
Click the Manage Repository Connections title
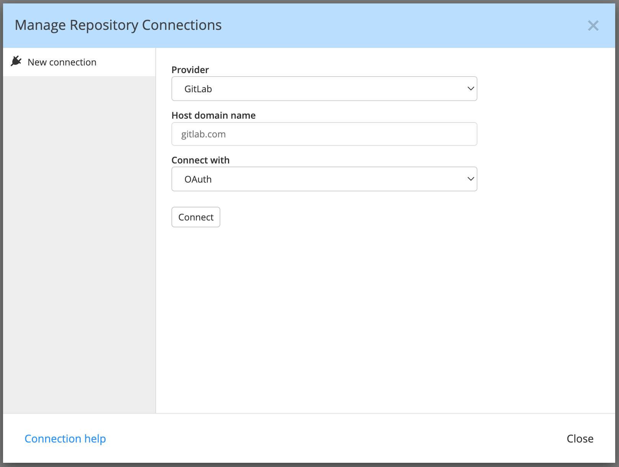tap(118, 25)
